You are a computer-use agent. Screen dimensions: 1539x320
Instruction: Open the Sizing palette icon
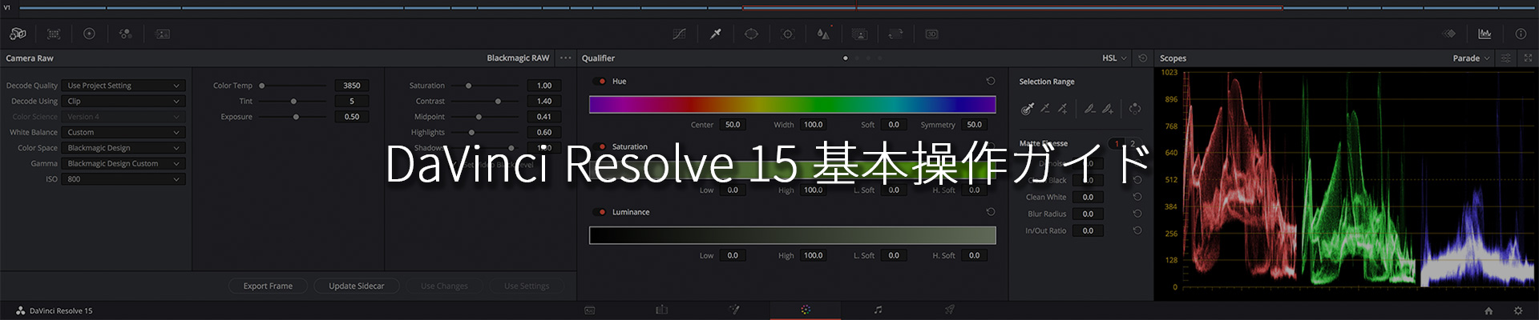click(895, 34)
